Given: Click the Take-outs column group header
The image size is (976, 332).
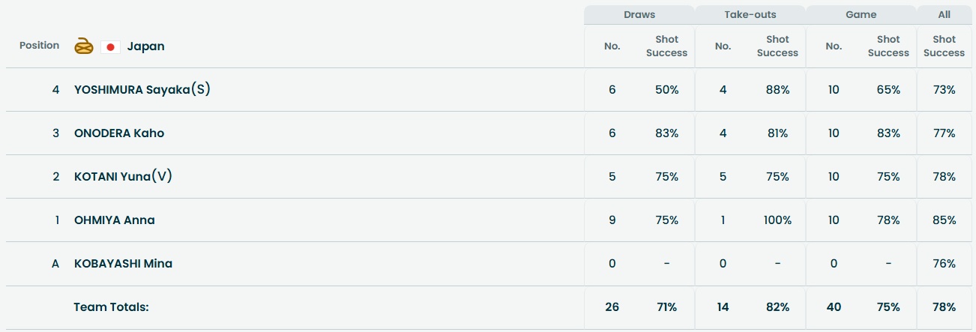Looking at the screenshot, I should point(750,15).
